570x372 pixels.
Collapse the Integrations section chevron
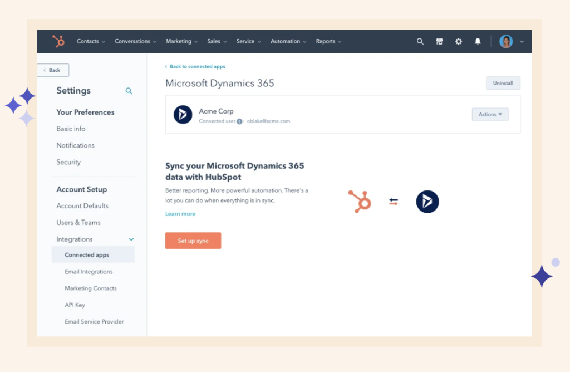pos(131,239)
